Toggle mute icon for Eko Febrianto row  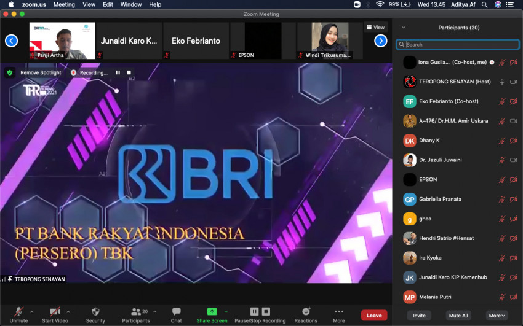pyautogui.click(x=502, y=101)
